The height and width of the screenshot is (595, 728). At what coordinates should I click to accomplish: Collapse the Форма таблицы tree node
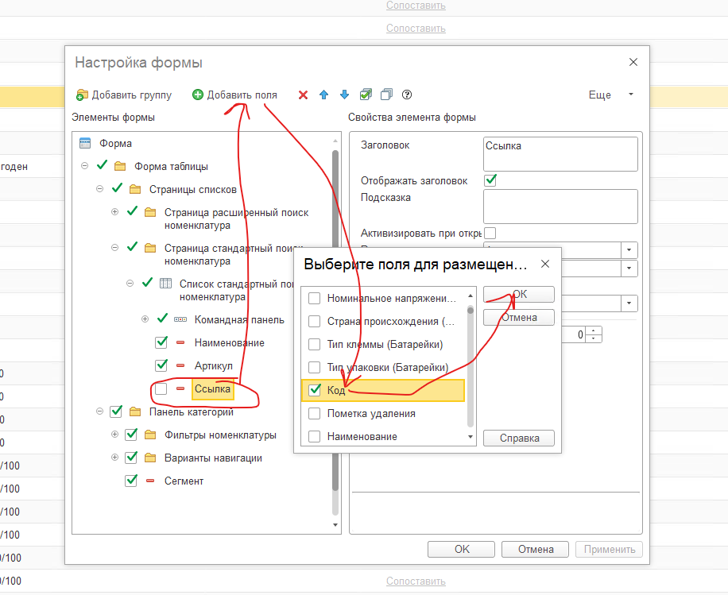85,166
